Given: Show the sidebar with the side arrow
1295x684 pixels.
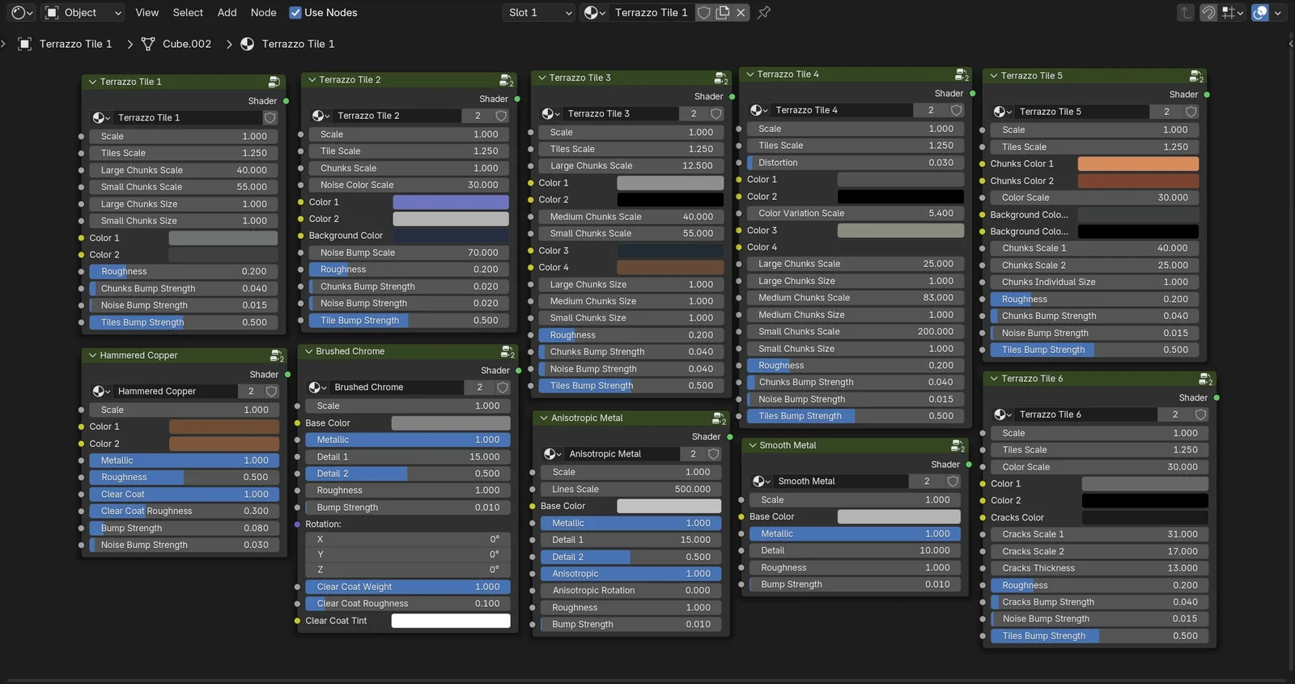Looking at the screenshot, I should click(x=1290, y=44).
